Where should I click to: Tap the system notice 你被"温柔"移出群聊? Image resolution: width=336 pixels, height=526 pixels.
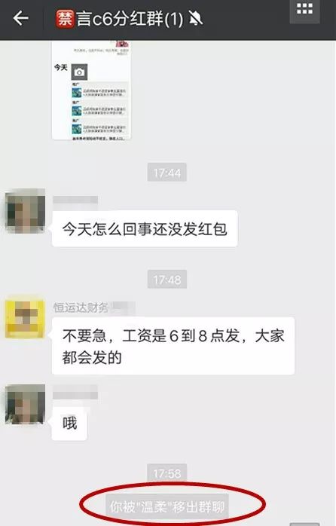pyautogui.click(x=167, y=506)
